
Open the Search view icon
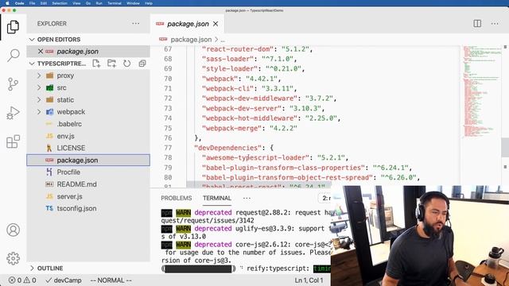click(13, 55)
